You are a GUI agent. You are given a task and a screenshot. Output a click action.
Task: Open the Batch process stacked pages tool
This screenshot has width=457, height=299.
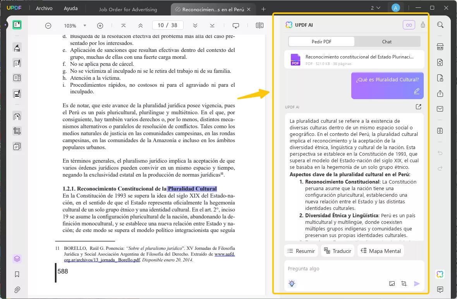[17, 146]
